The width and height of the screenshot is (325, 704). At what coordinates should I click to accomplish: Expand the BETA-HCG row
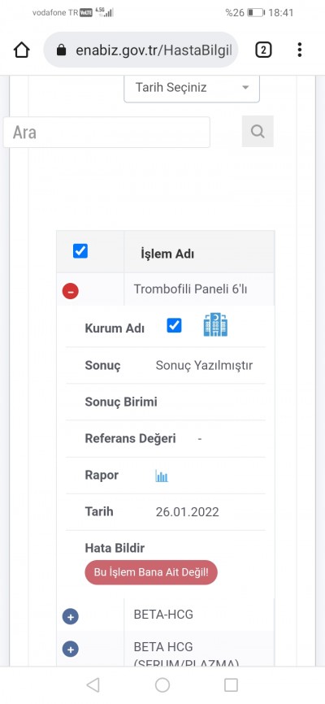(71, 616)
